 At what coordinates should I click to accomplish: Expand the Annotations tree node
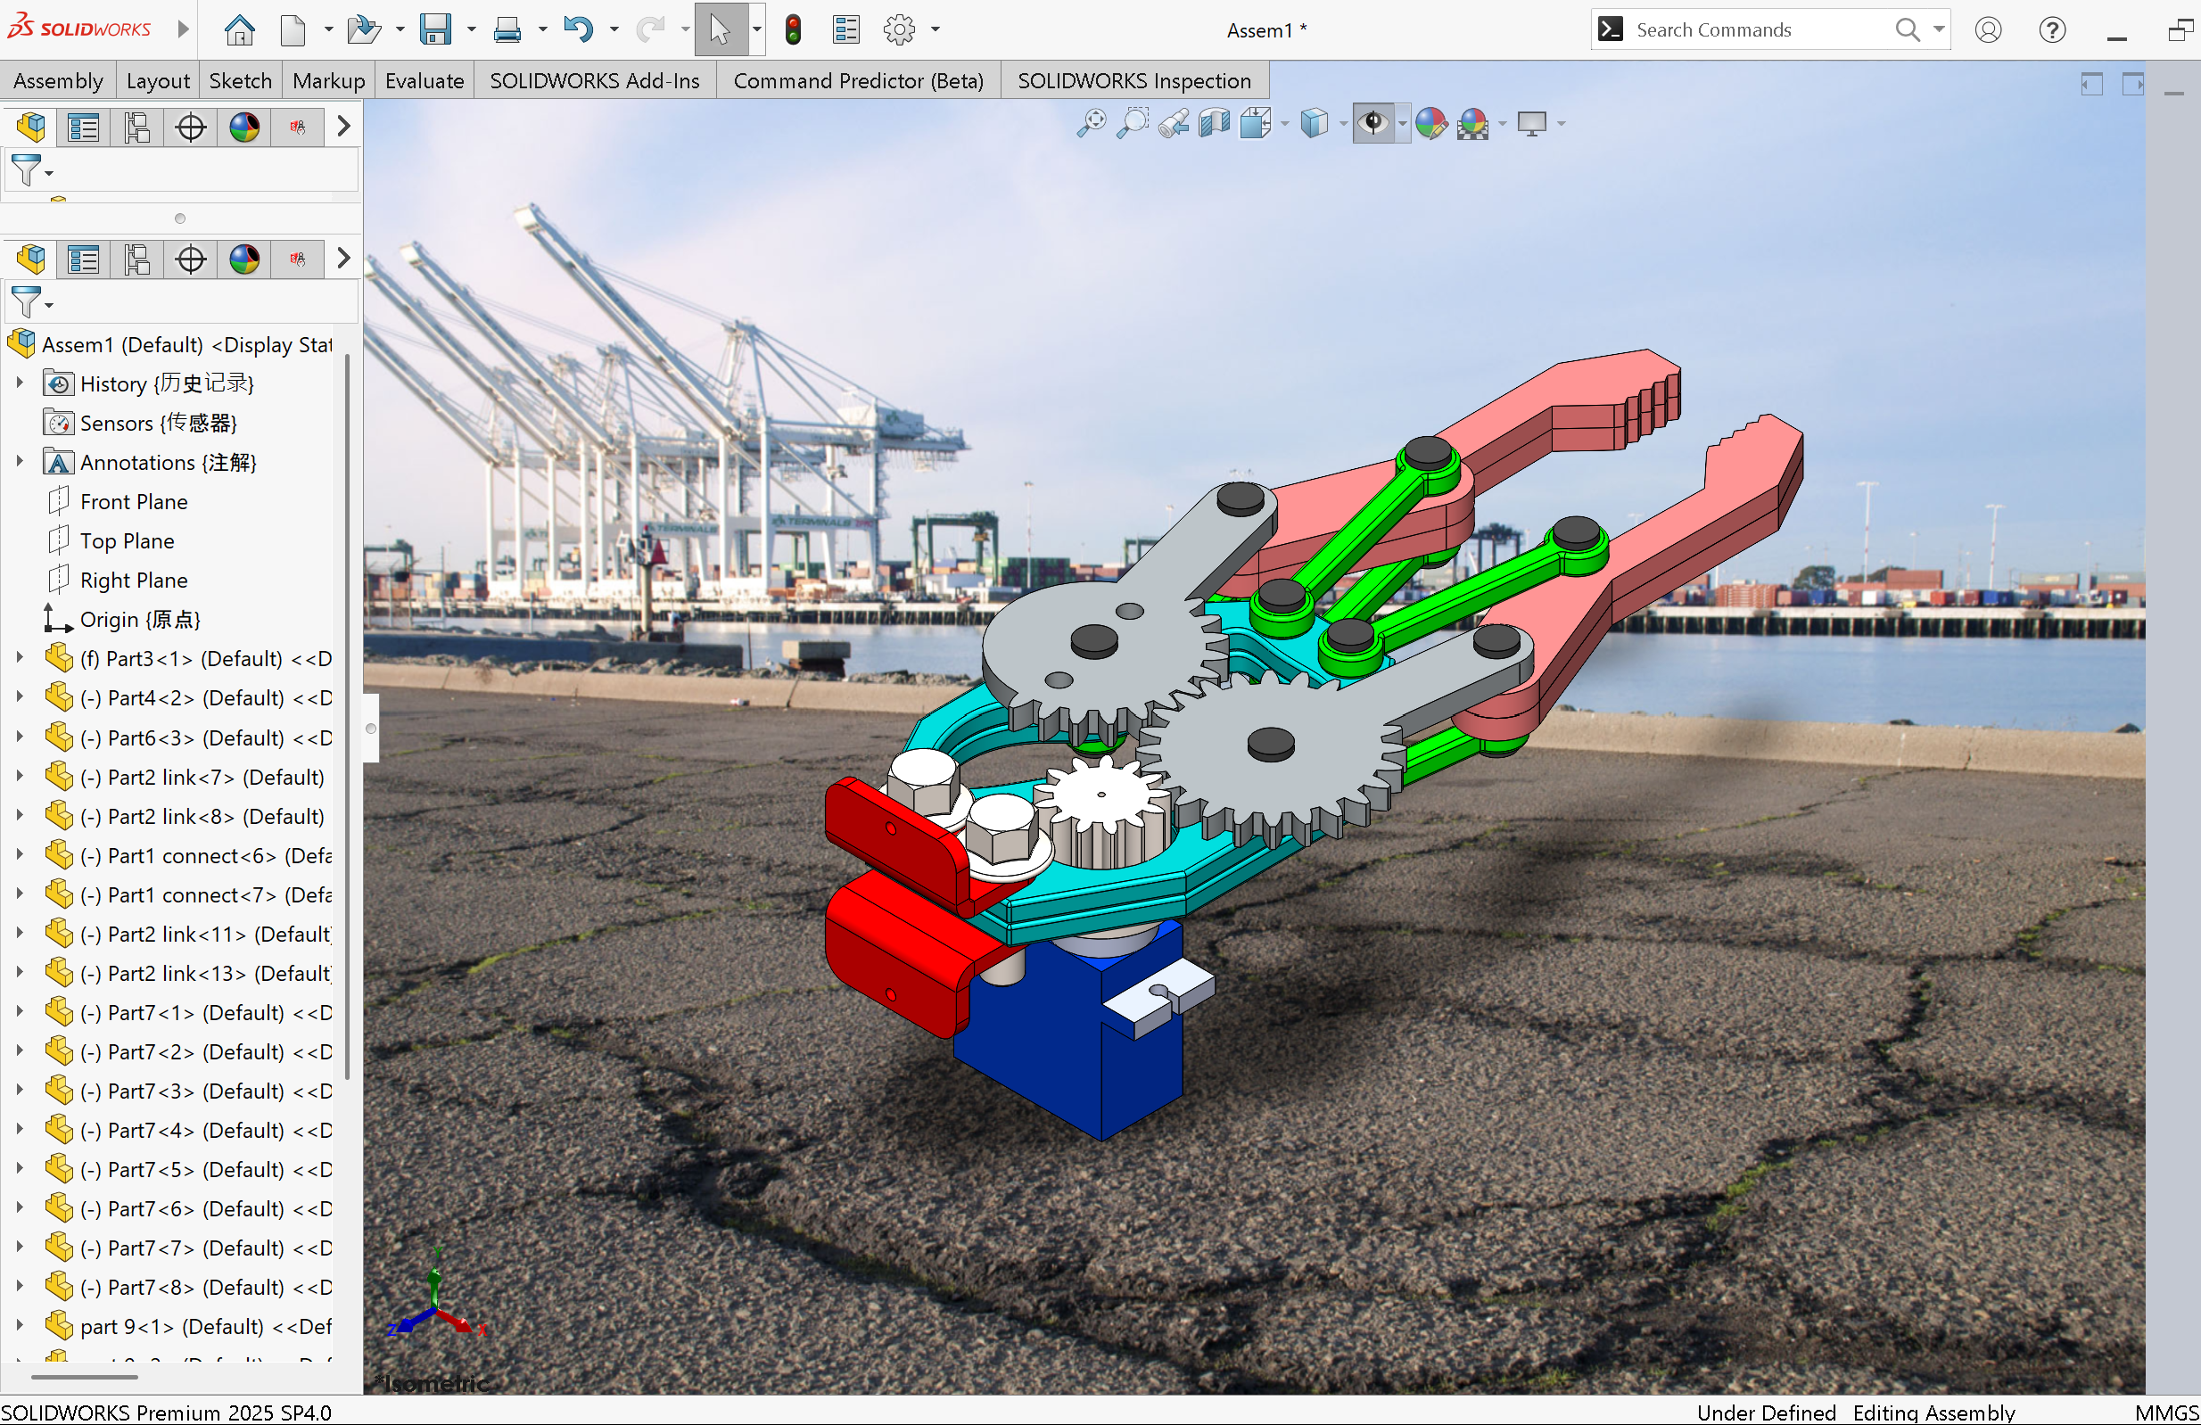pyautogui.click(x=20, y=460)
